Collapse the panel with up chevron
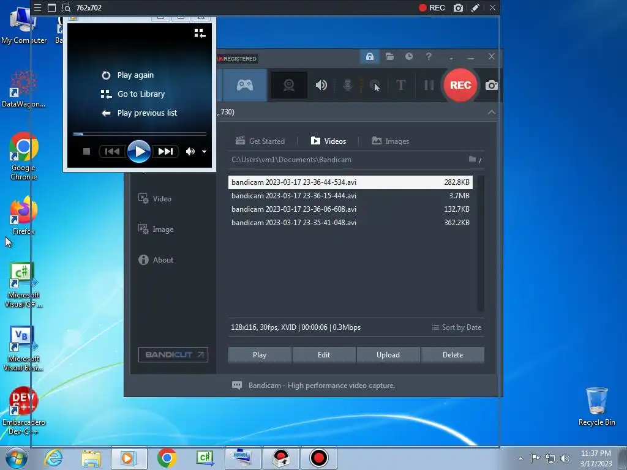 coord(492,113)
